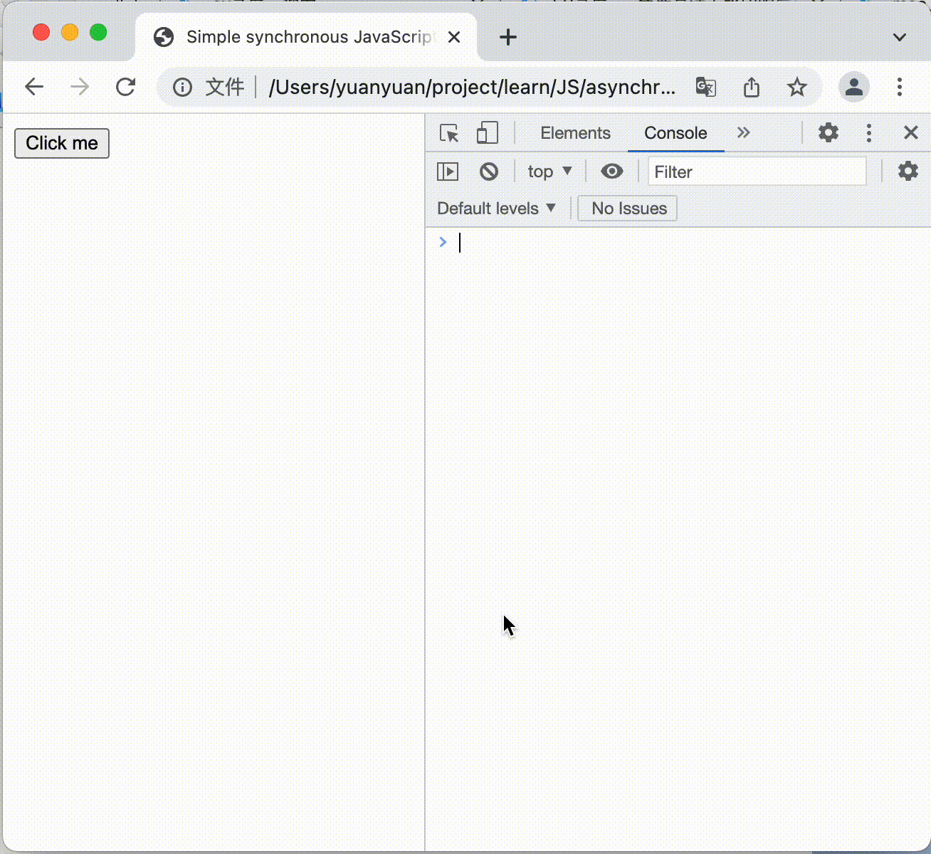Click the browser forward arrow
This screenshot has width=931, height=854.
(80, 87)
